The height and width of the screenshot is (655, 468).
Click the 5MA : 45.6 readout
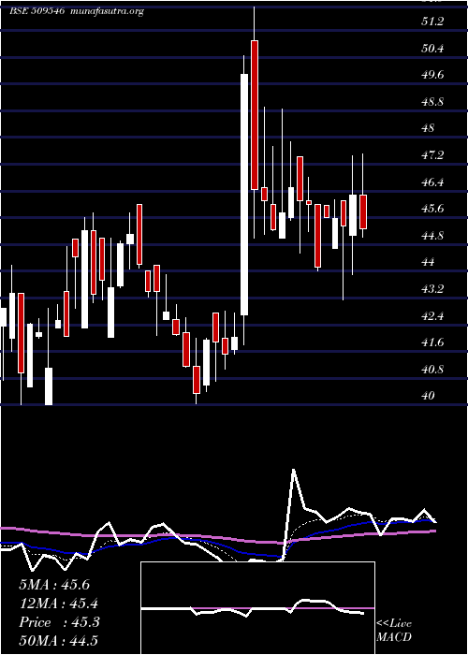pyautogui.click(x=54, y=585)
